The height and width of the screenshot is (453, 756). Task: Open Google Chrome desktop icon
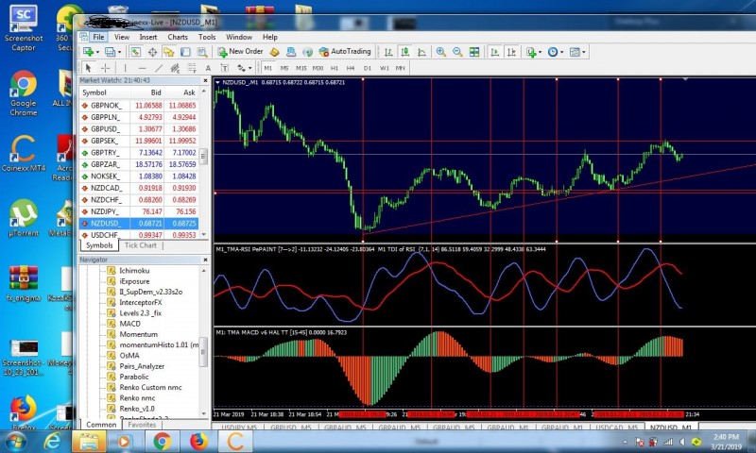coord(23,93)
